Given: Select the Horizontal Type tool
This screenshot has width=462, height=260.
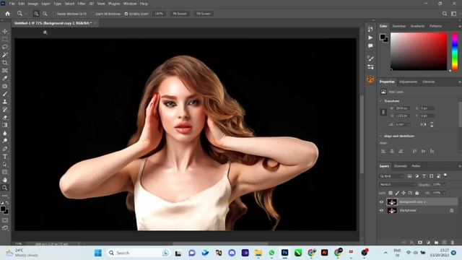Looking at the screenshot, I should tap(5, 157).
